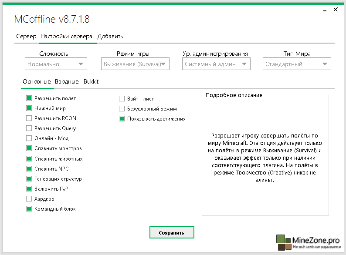Expand the Режим игры dropdown
Screen dimensions: 346x255
[135, 64]
